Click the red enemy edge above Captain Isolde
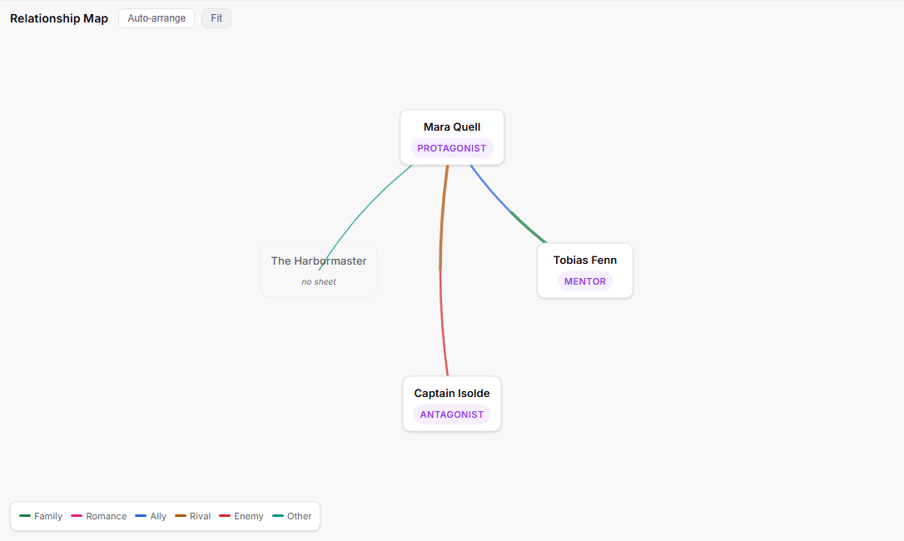 click(x=442, y=323)
